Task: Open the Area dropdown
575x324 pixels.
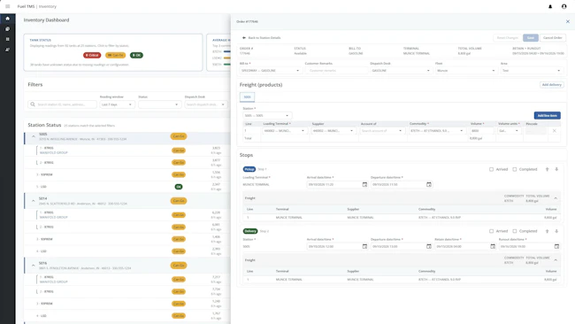Action: (x=531, y=71)
